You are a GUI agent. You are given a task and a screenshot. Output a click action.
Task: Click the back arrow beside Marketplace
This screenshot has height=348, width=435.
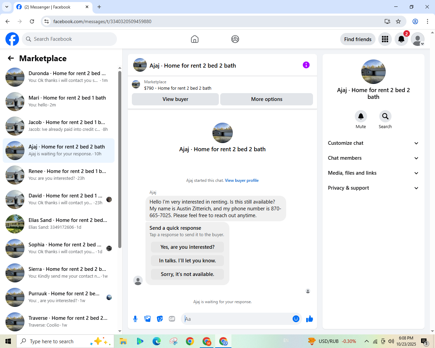tap(11, 58)
